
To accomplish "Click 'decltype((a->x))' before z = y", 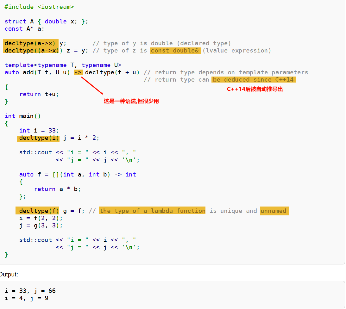I will click(34, 51).
